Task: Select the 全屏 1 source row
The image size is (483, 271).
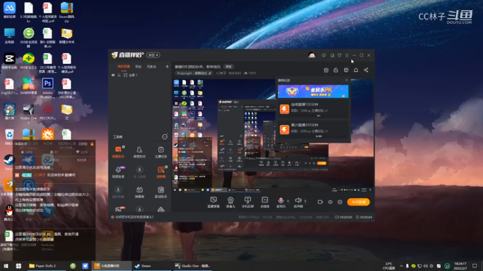Action: [x=140, y=75]
